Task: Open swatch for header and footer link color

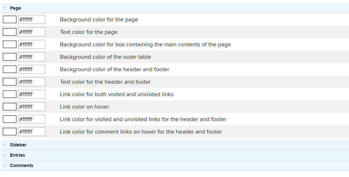Action: (10, 119)
